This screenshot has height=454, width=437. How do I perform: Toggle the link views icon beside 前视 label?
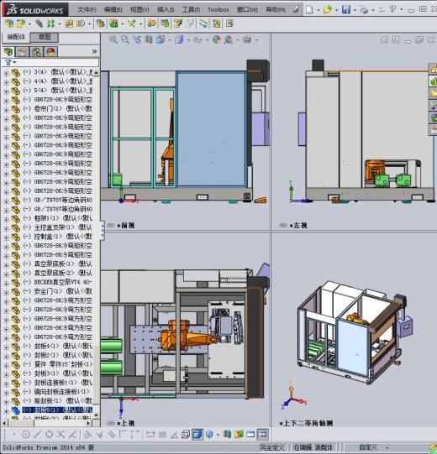coord(111,225)
